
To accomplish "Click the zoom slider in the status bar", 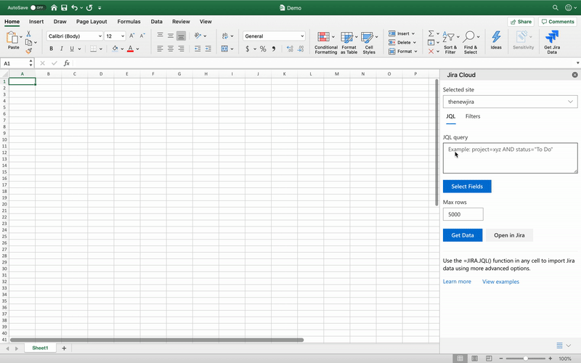I will coord(526,359).
